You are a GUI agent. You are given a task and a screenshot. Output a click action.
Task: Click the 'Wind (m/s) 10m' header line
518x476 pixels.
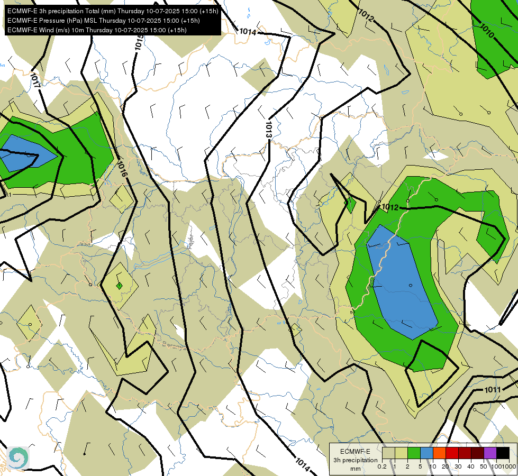click(x=97, y=30)
